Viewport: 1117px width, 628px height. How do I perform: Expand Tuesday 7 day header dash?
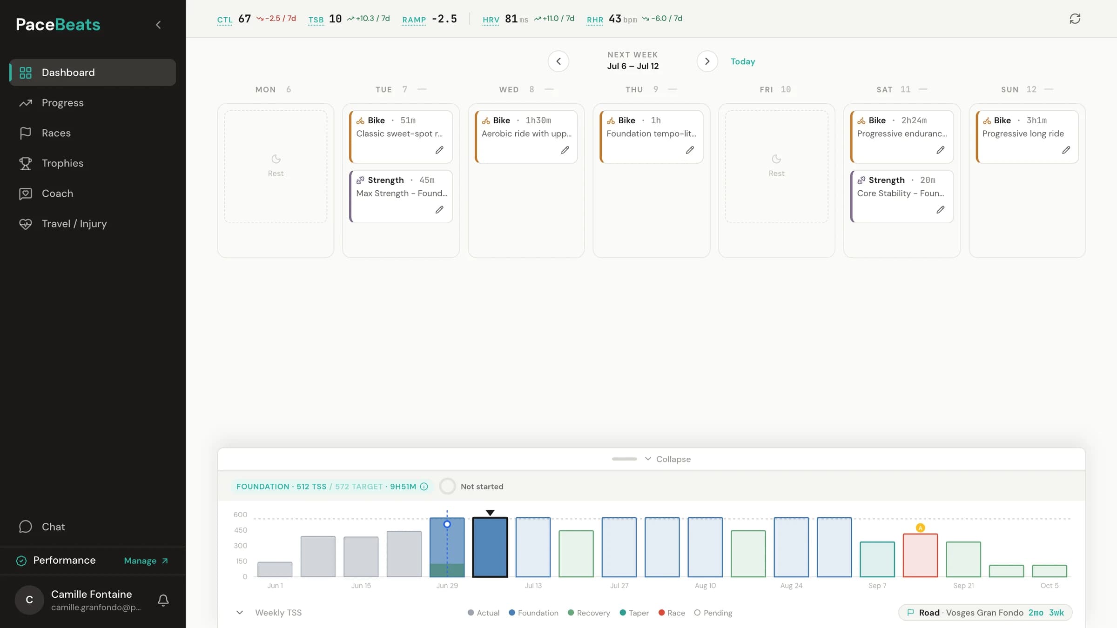click(x=422, y=89)
